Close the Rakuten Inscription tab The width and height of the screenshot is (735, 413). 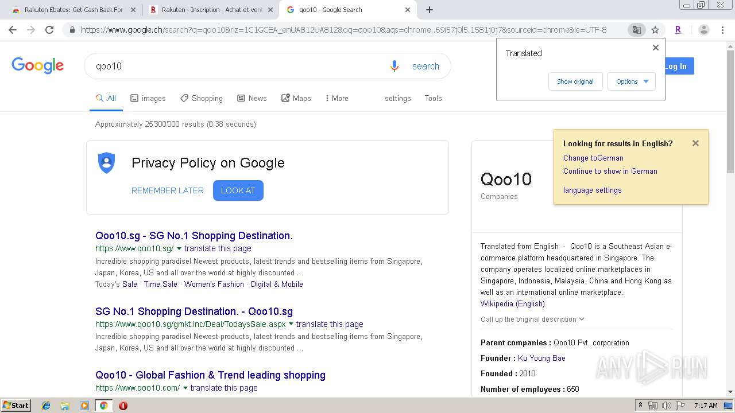coord(270,10)
